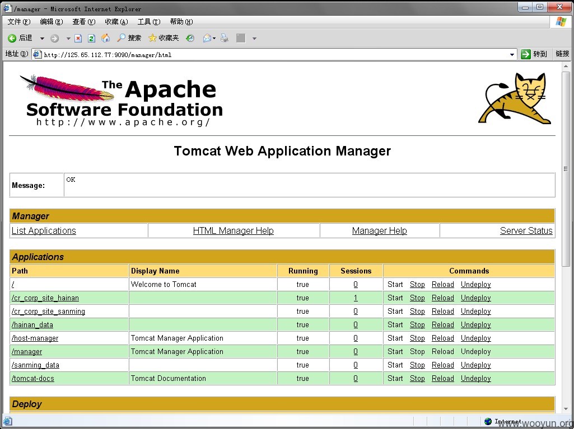The height and width of the screenshot is (429, 574).
Task: Click the Forward arrow icon in the toolbar
Action: point(54,38)
